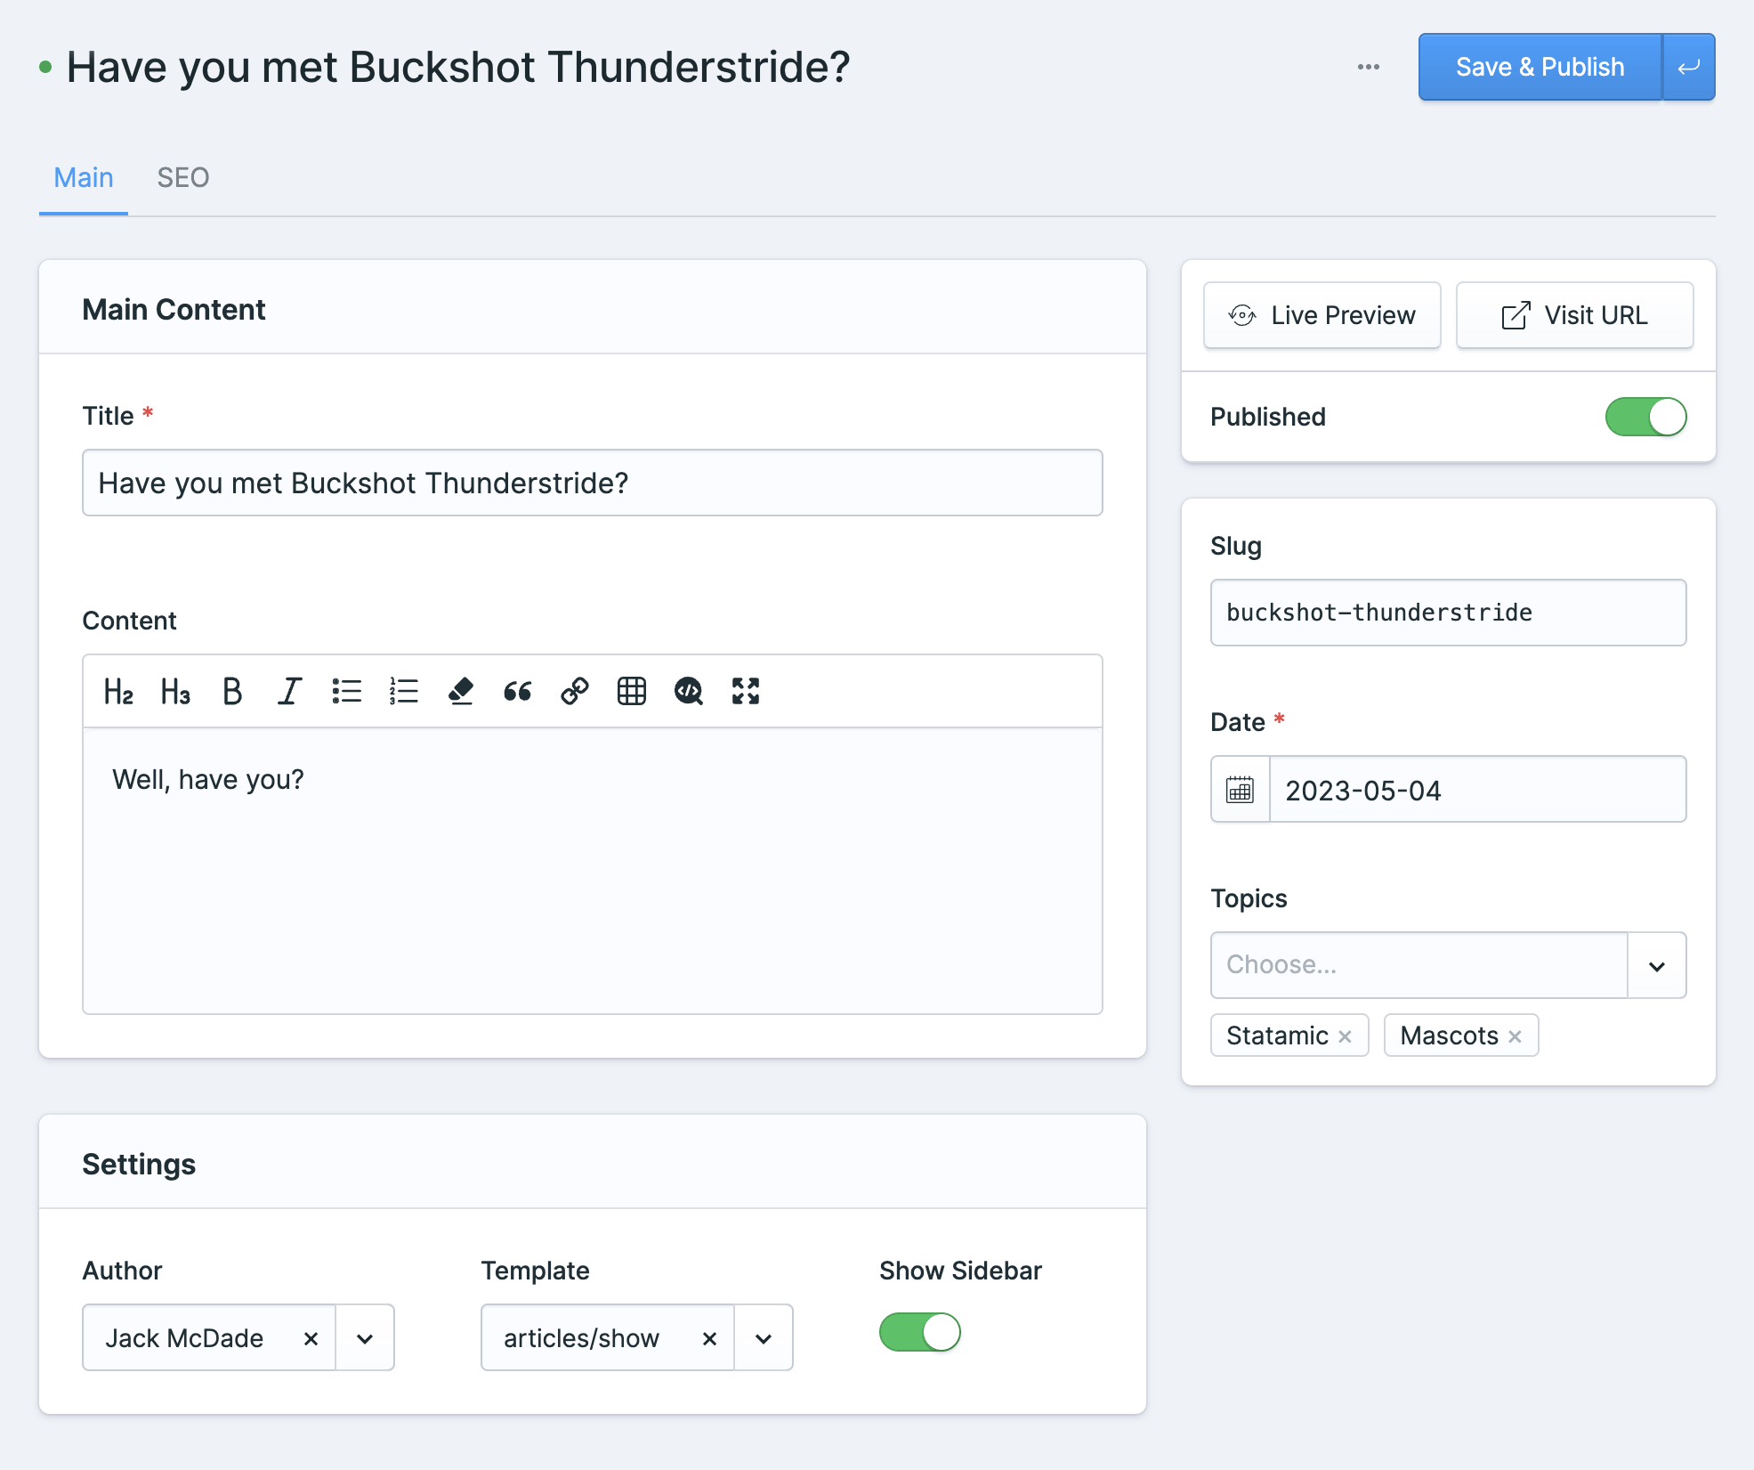Expand the Topics dropdown chevron

[x=1656, y=966]
